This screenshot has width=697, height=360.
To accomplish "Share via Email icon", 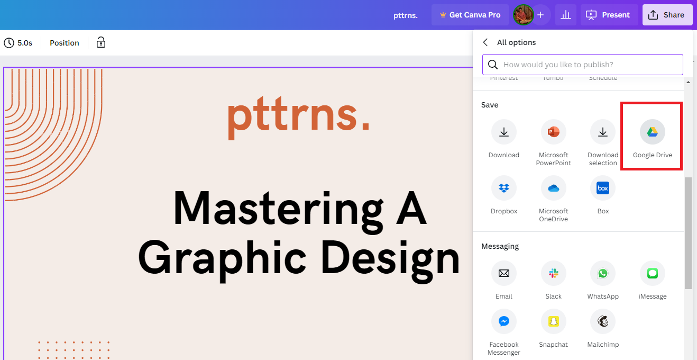I will click(x=503, y=274).
